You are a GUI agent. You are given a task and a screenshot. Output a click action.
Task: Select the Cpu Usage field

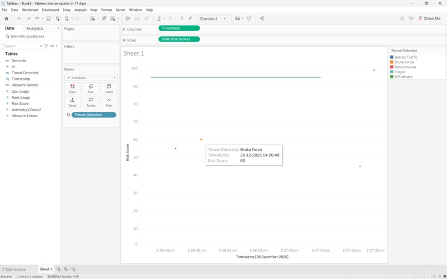20,92
